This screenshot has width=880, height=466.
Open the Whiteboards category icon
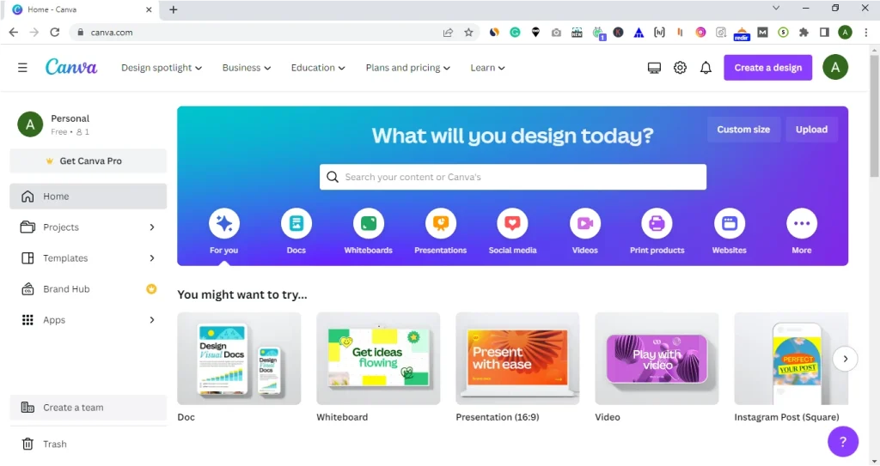[x=368, y=224]
